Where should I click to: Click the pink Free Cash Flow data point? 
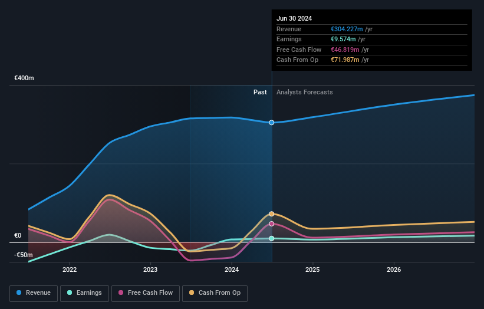pos(272,224)
